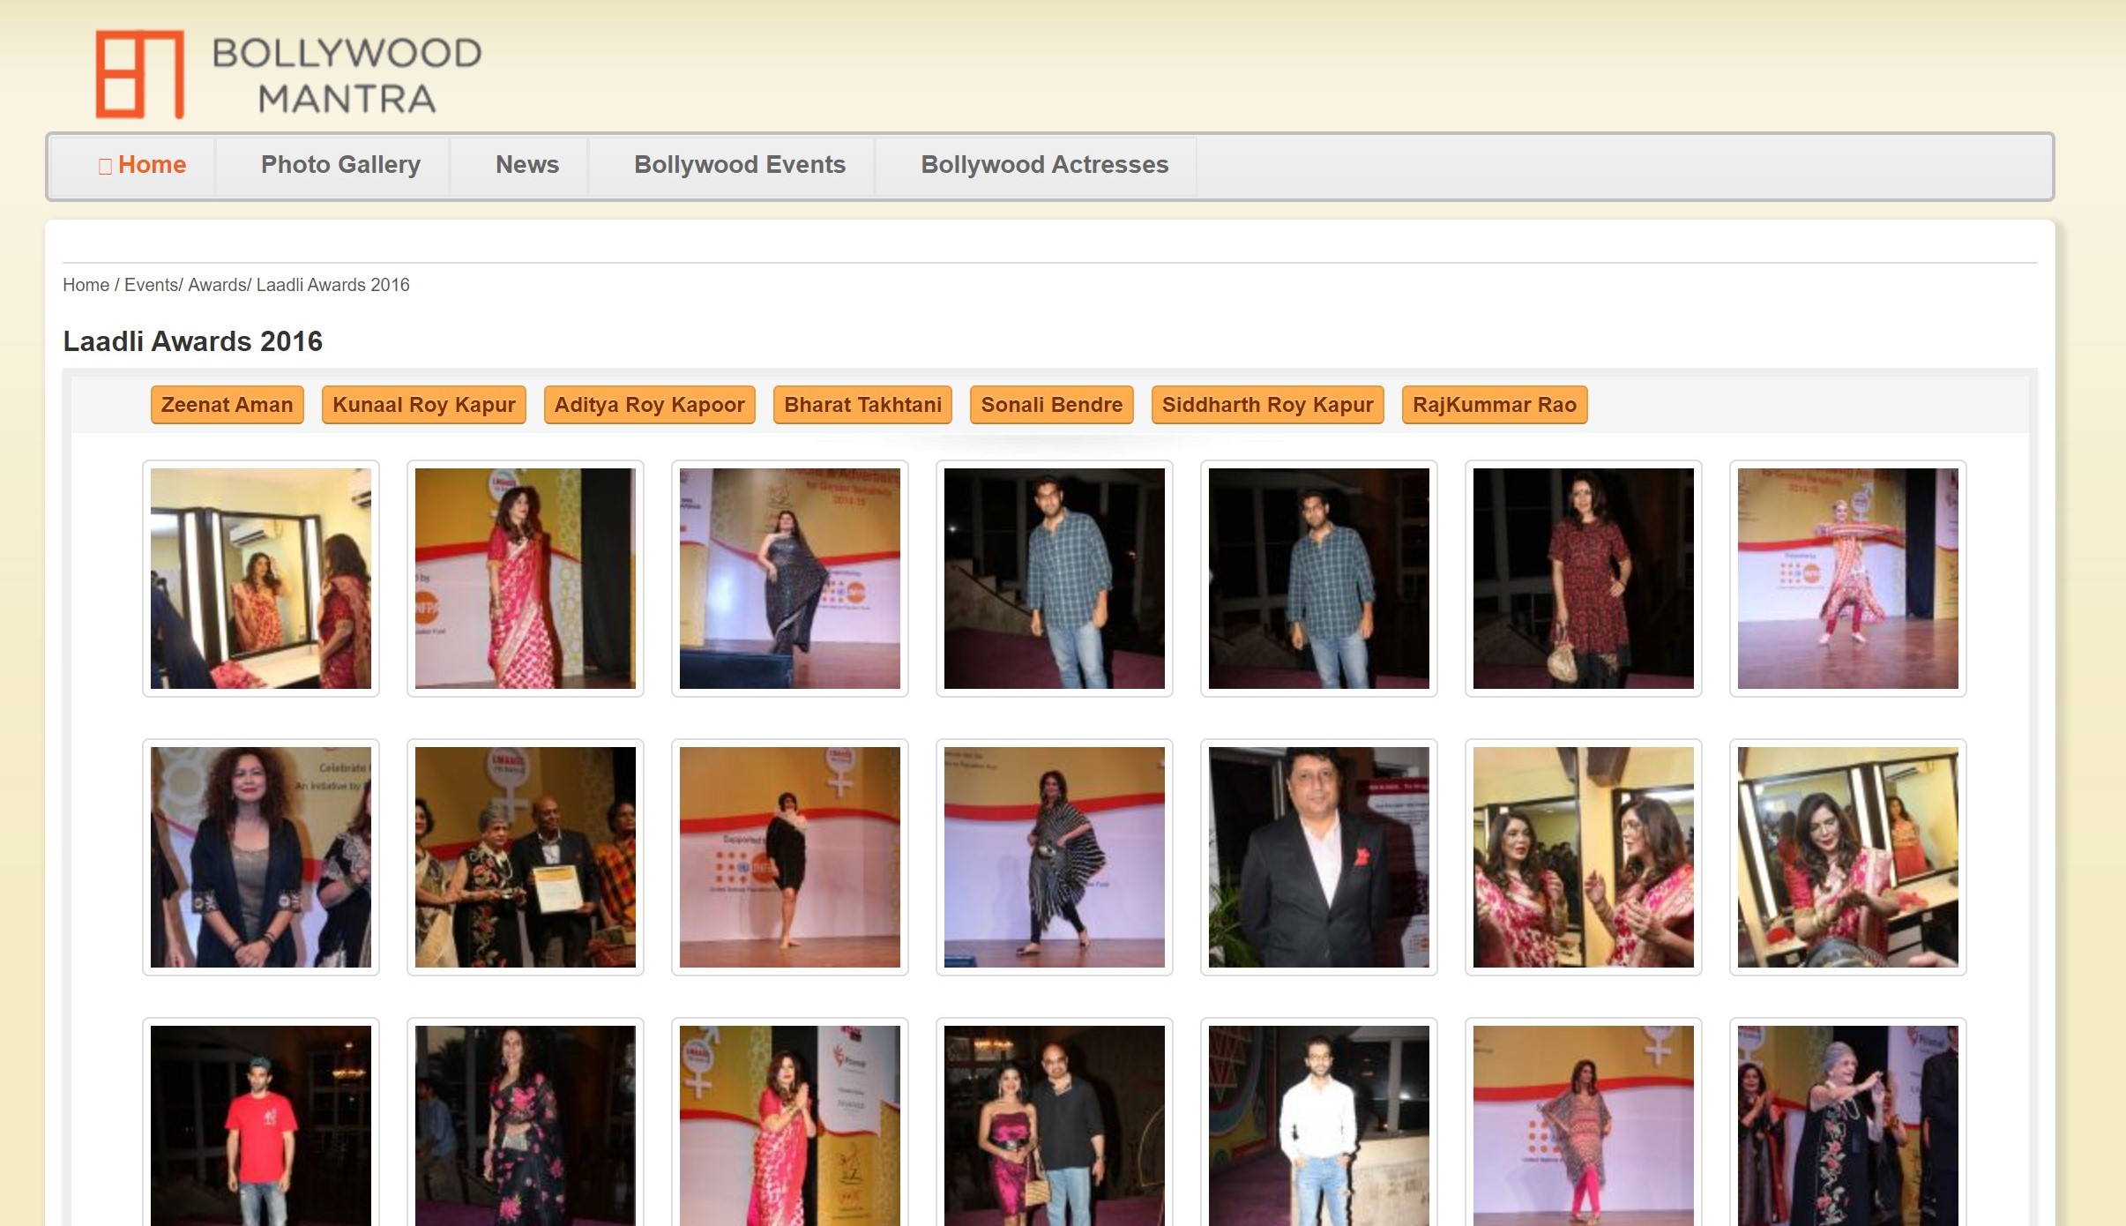The height and width of the screenshot is (1226, 2126).
Task: Select the RajKummar Rao tag
Action: click(x=1495, y=405)
